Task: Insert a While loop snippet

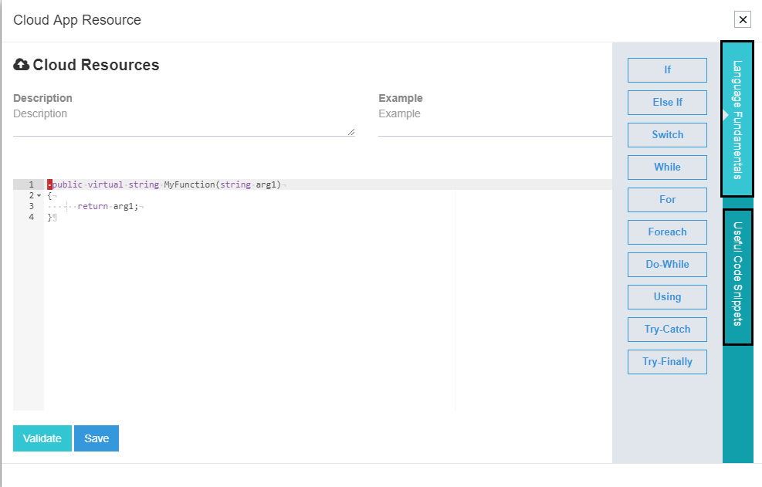Action: tap(666, 167)
